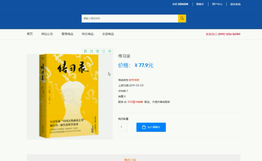Click 退出系统 to log out
Viewport: 262px width, 161px height.
tap(235, 4)
